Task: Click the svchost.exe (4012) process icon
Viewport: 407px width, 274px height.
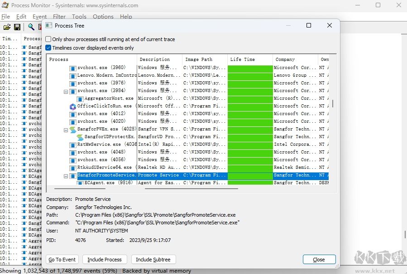Action: click(73, 114)
